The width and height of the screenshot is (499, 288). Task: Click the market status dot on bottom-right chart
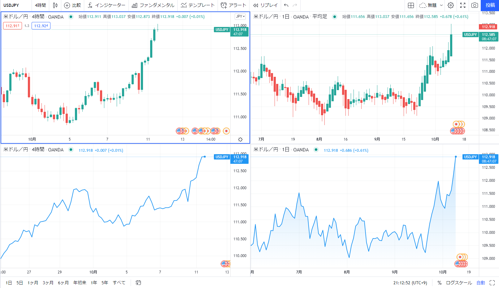(316, 150)
